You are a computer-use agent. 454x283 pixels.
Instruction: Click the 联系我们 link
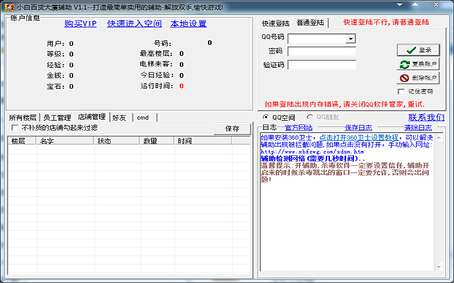[x=426, y=118]
